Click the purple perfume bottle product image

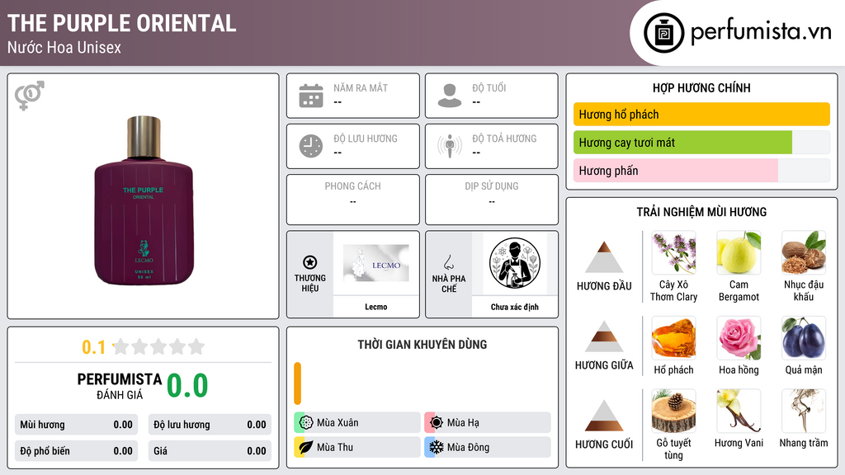pyautogui.click(x=144, y=200)
